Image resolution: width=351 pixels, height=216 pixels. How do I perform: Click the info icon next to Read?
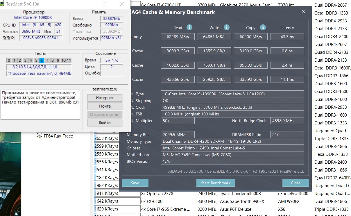tap(189, 27)
